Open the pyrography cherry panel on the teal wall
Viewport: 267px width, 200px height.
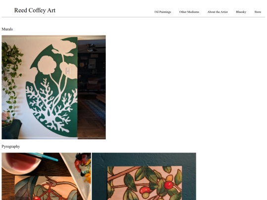coord(144,176)
